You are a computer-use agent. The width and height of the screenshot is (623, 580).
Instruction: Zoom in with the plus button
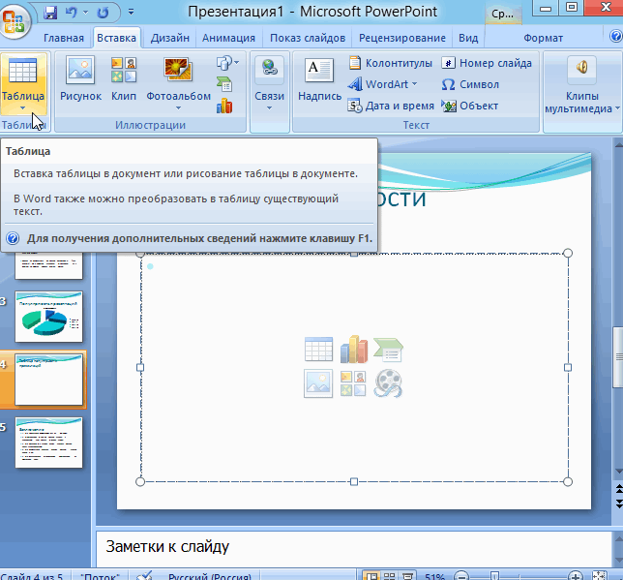point(575,575)
